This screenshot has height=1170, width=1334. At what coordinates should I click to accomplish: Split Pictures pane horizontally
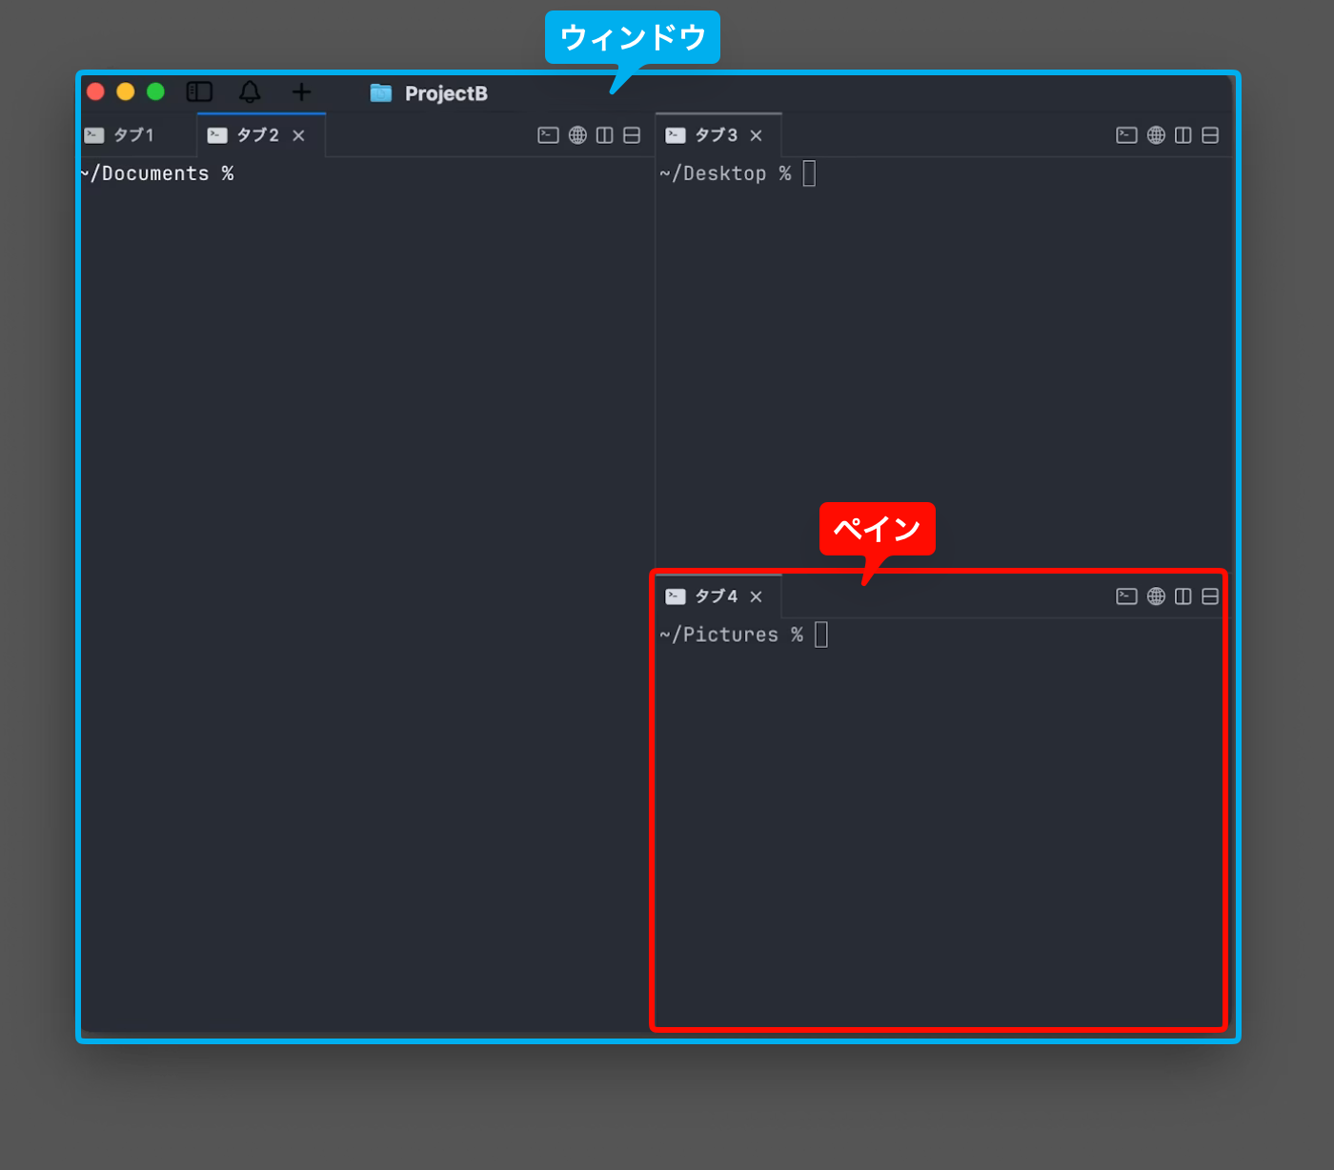(1210, 596)
